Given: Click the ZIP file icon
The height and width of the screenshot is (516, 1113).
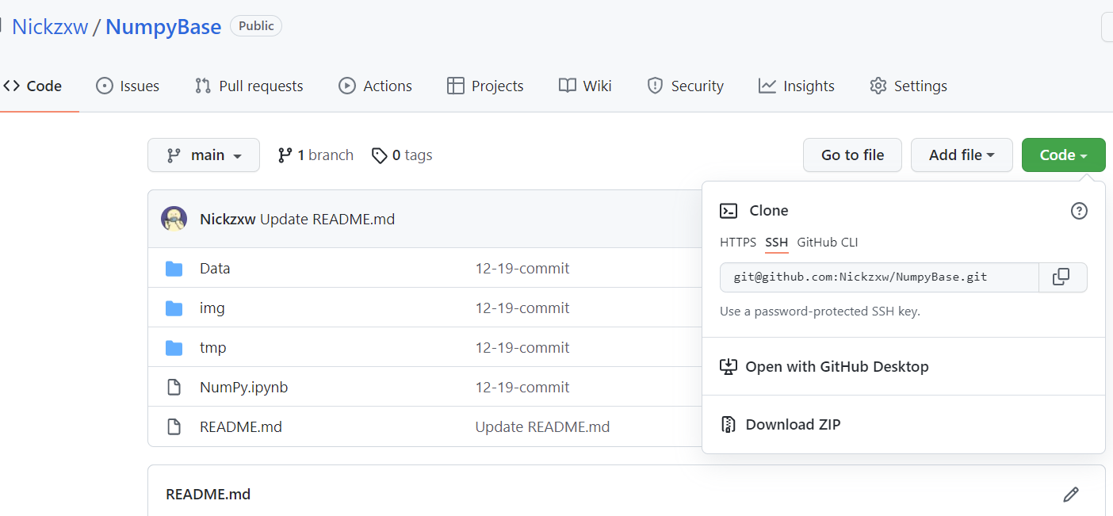Looking at the screenshot, I should pyautogui.click(x=729, y=425).
